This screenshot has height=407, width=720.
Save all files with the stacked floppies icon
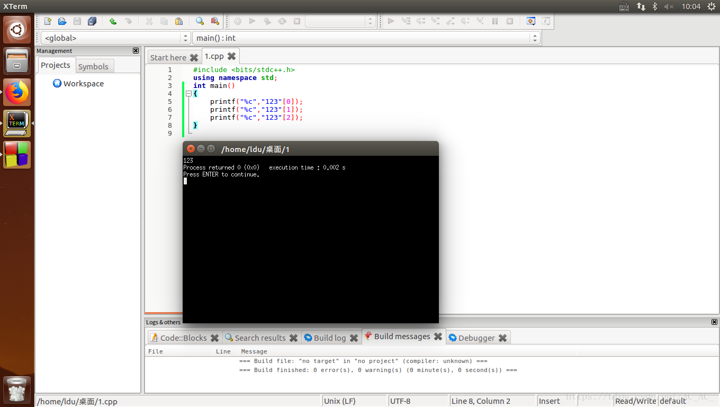pos(92,21)
